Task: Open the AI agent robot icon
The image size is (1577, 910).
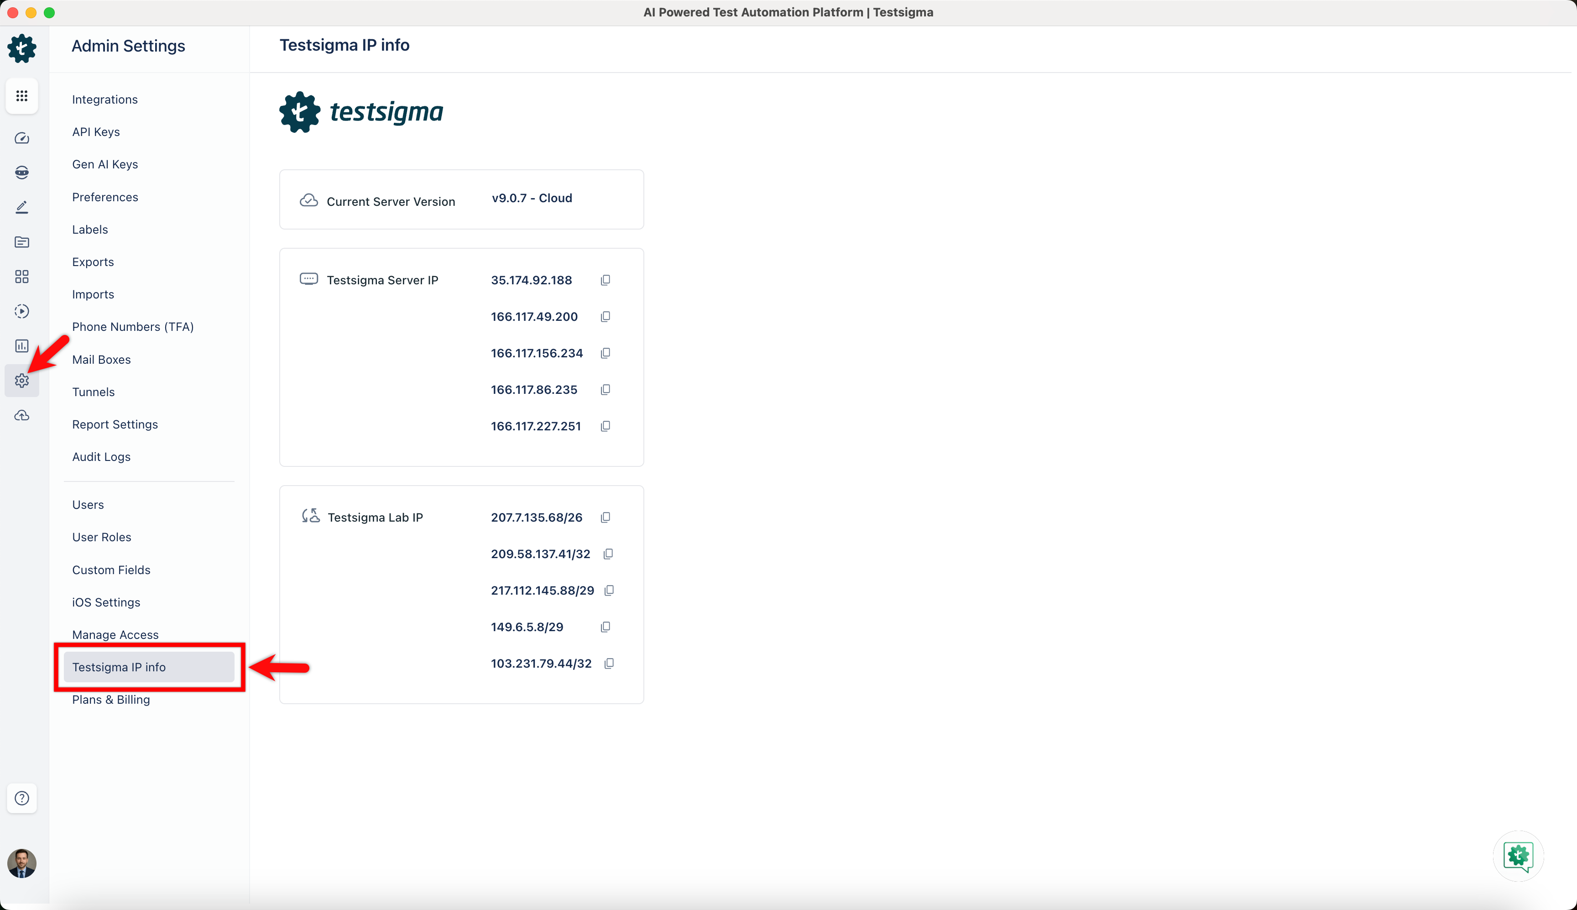Action: tap(22, 173)
